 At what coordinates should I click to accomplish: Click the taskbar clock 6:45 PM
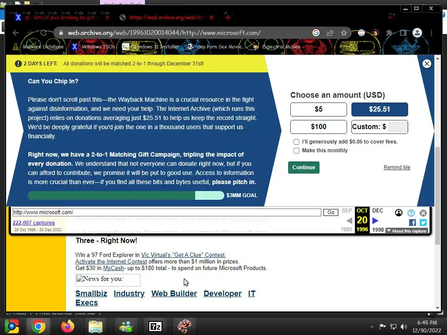[x=427, y=323]
